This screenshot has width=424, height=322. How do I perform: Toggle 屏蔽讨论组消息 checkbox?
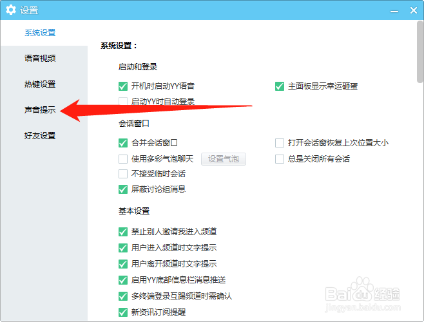tap(123, 189)
